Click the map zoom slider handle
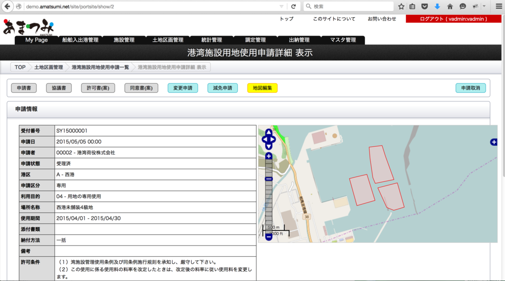 [269, 179]
